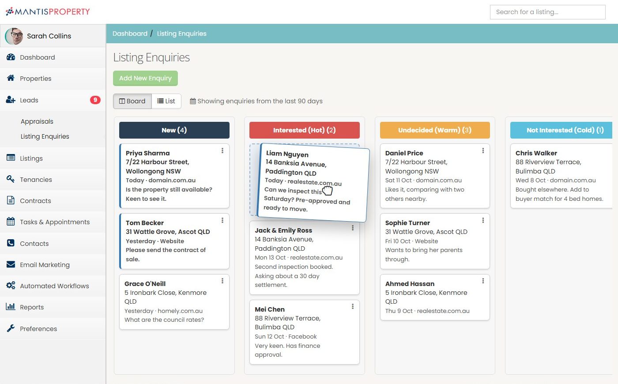Click the Dashboard gauge icon in sidebar

point(11,57)
